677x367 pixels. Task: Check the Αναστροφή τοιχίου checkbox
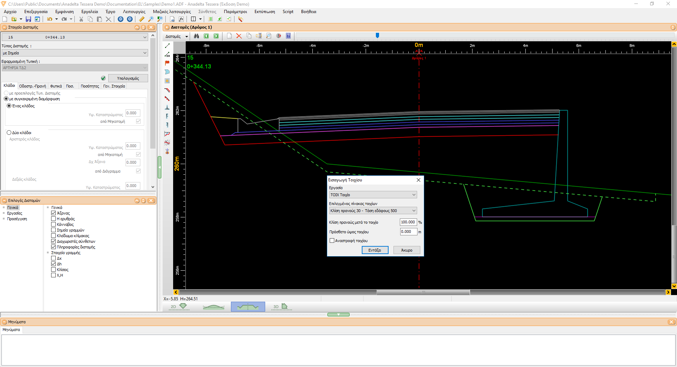[x=332, y=241]
